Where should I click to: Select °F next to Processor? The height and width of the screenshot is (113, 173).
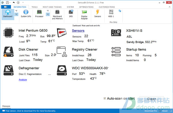[x=48, y=11]
